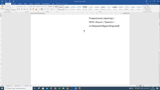Apply the large Aab Заголовок style
This screenshot has height=90, width=160.
85,8
